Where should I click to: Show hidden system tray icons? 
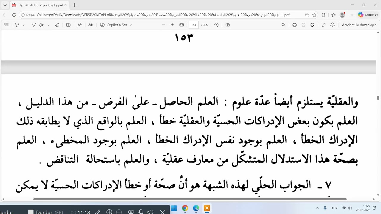pos(317,208)
